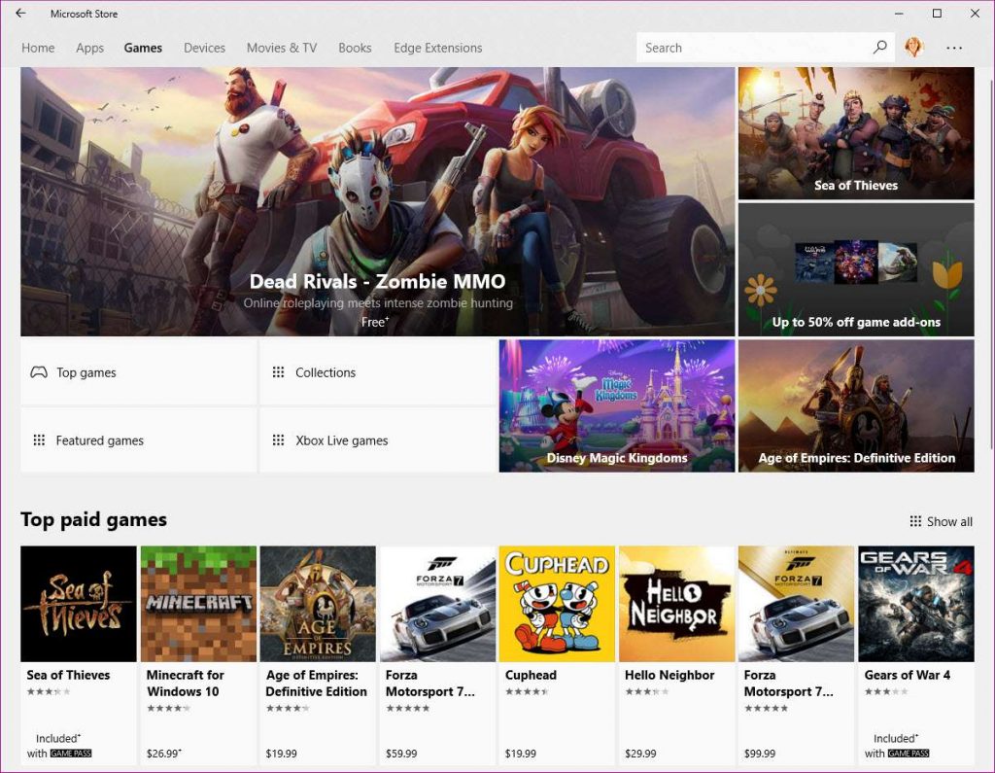Screen dimensions: 995x773
Task: Click the $29.99 Hello Neighbor price
Action: pyautogui.click(x=640, y=754)
